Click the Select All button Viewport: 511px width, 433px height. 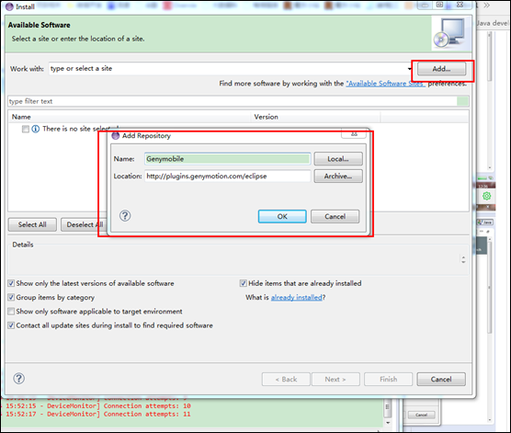click(32, 224)
